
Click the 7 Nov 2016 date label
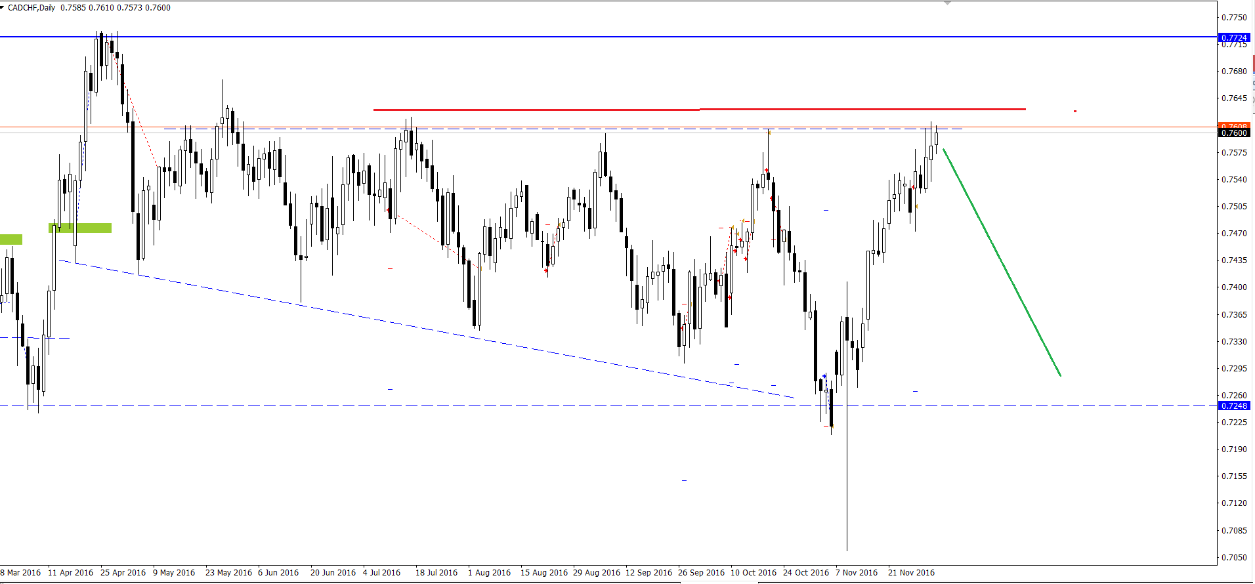tap(857, 572)
